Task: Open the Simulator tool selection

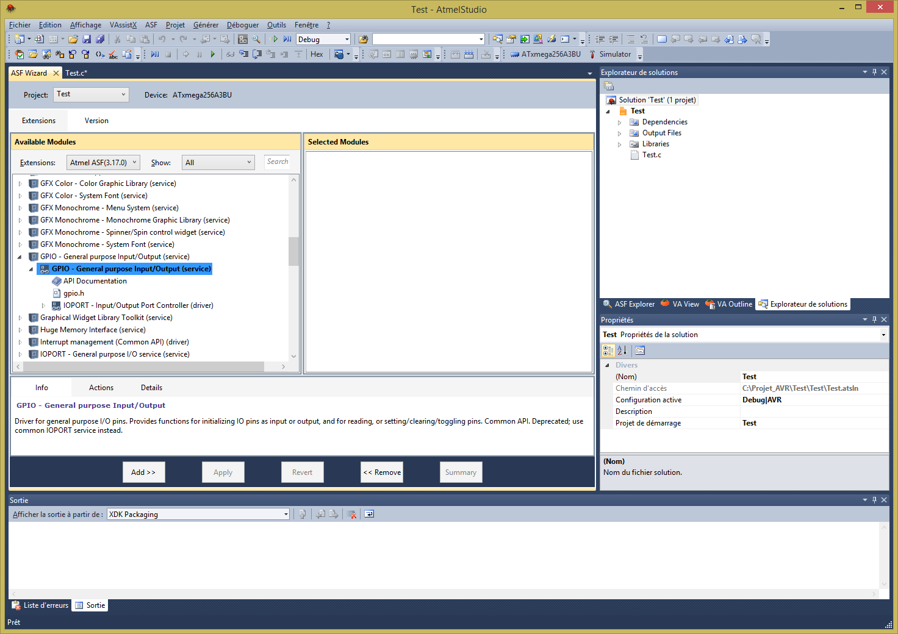Action: (609, 54)
